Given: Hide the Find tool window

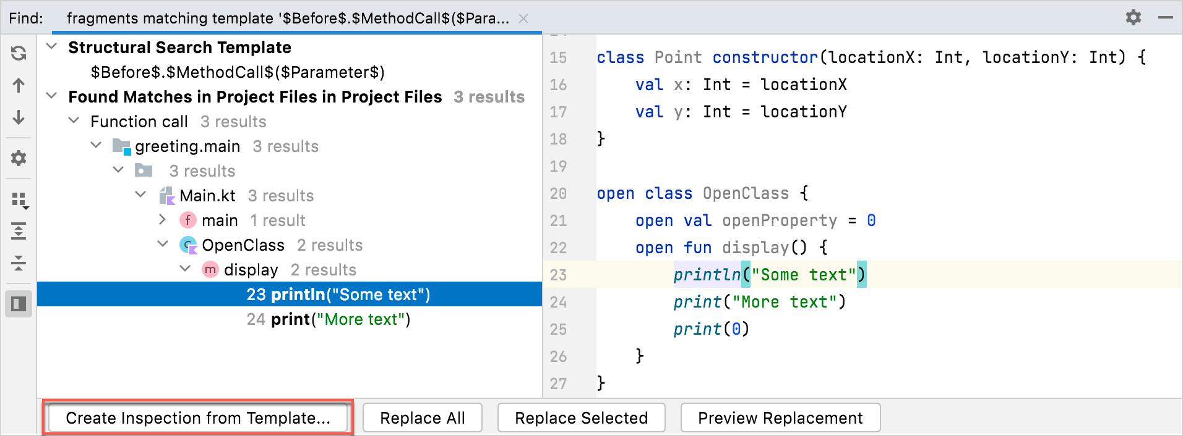Looking at the screenshot, I should [1166, 17].
